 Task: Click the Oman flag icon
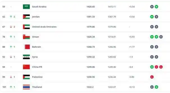pyautogui.click(x=26, y=37)
